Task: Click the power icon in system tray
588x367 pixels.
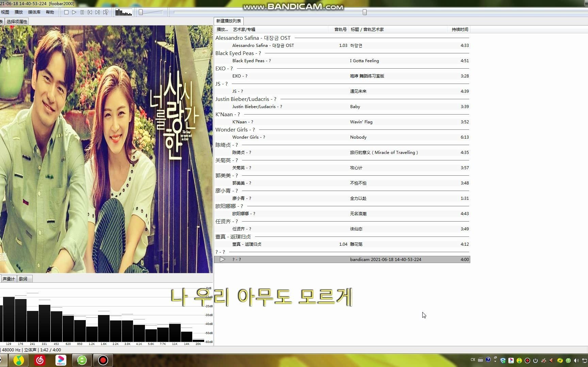Action: point(535,361)
